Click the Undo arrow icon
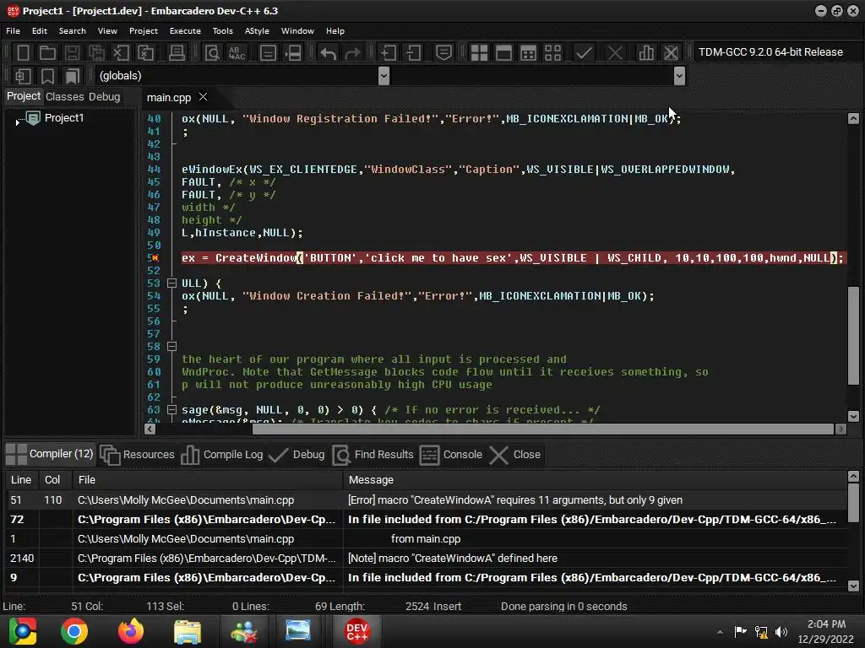The height and width of the screenshot is (648, 865). [x=329, y=53]
